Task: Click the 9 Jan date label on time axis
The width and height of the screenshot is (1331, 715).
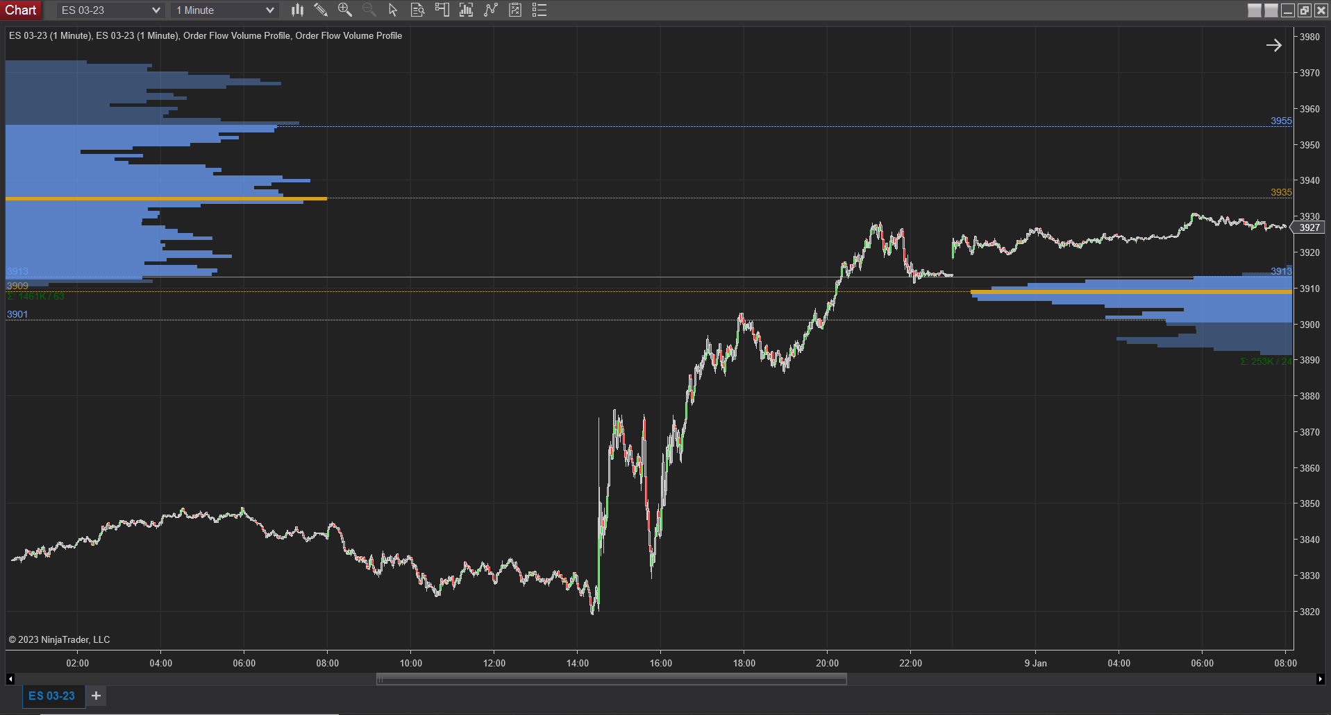Action: tap(1035, 663)
